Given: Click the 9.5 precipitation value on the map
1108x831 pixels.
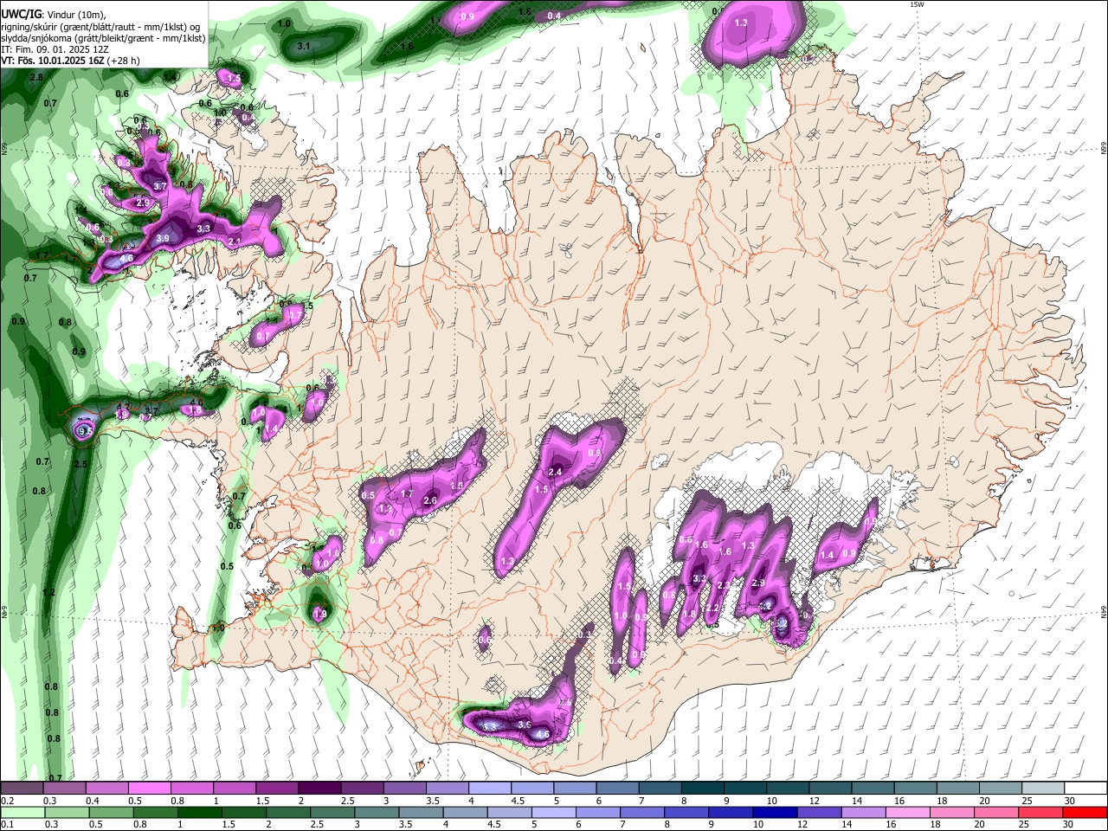Looking at the screenshot, I should pos(85,431).
